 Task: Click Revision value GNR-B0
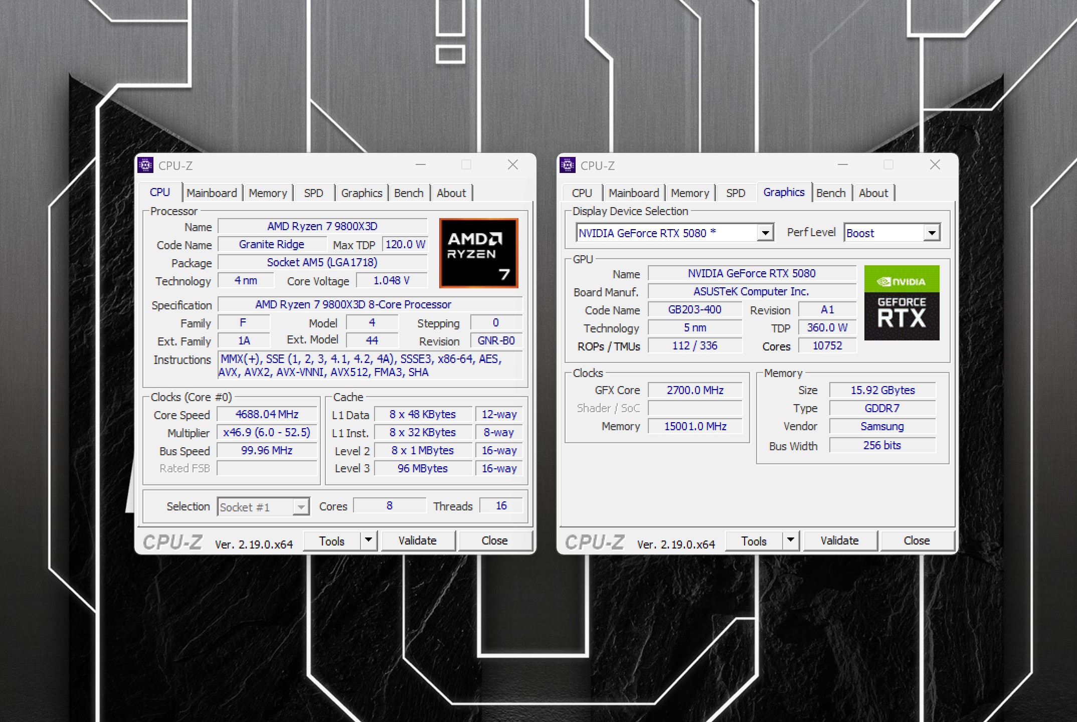tap(496, 341)
